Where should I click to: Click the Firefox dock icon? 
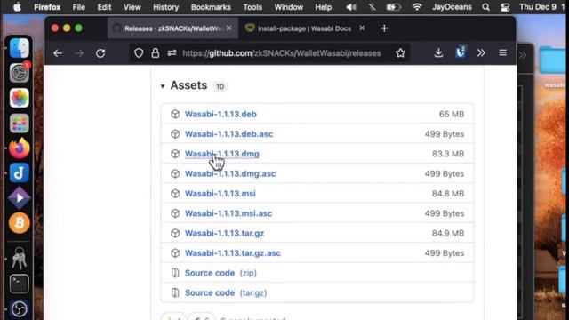tap(20, 148)
